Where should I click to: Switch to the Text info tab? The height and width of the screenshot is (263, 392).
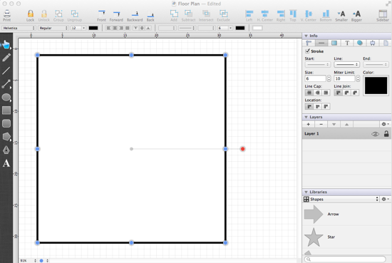pos(347,43)
